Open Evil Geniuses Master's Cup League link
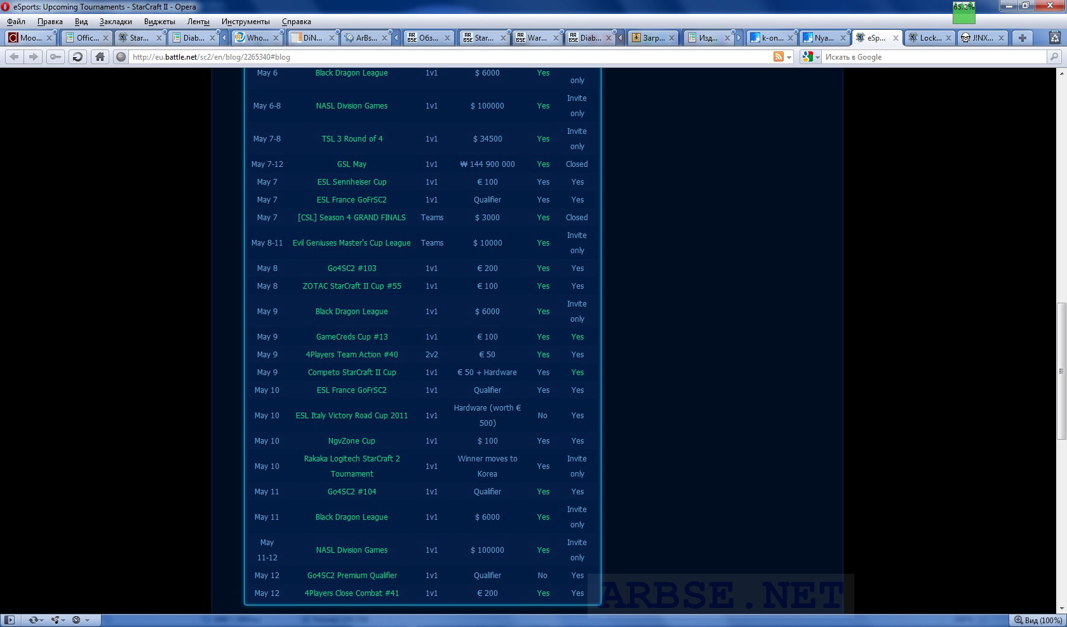1067x627 pixels. (352, 243)
